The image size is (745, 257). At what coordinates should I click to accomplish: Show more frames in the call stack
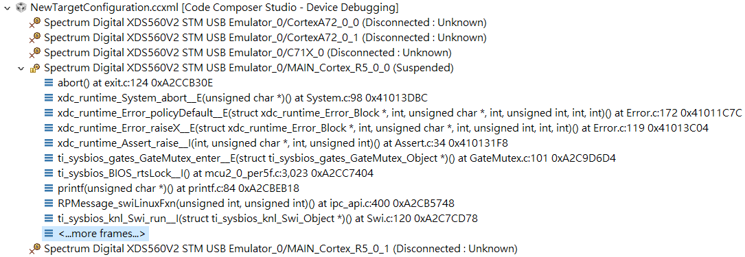(102, 234)
